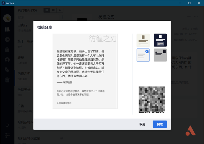Click the WeChat share QR code
Image resolution: width=204 pixels, height=144 pixels.
(x=152, y=99)
